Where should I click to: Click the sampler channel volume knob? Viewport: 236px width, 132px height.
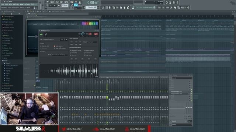(83, 34)
